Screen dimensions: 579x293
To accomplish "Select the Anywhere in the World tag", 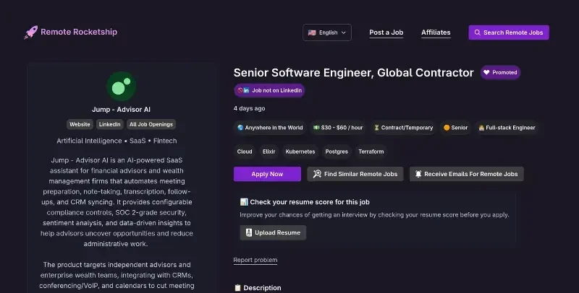I will point(269,128).
